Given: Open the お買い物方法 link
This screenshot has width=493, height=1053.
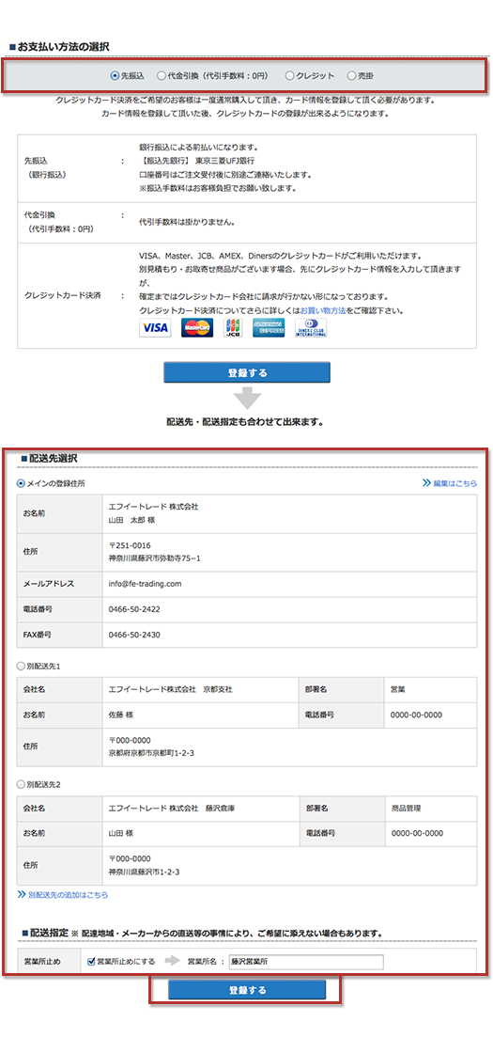Looking at the screenshot, I should click(x=323, y=311).
